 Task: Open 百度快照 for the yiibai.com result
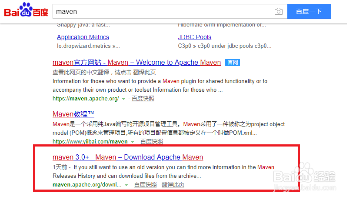click(151, 142)
